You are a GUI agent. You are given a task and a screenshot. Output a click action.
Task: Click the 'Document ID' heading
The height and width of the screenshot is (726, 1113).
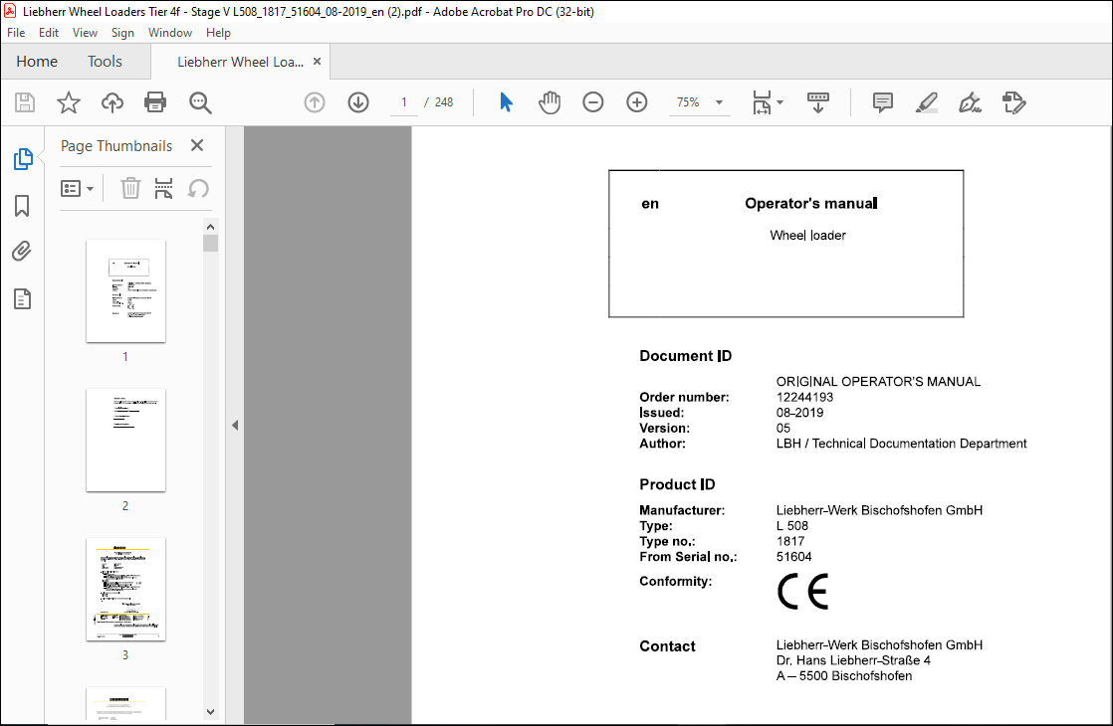click(x=685, y=356)
